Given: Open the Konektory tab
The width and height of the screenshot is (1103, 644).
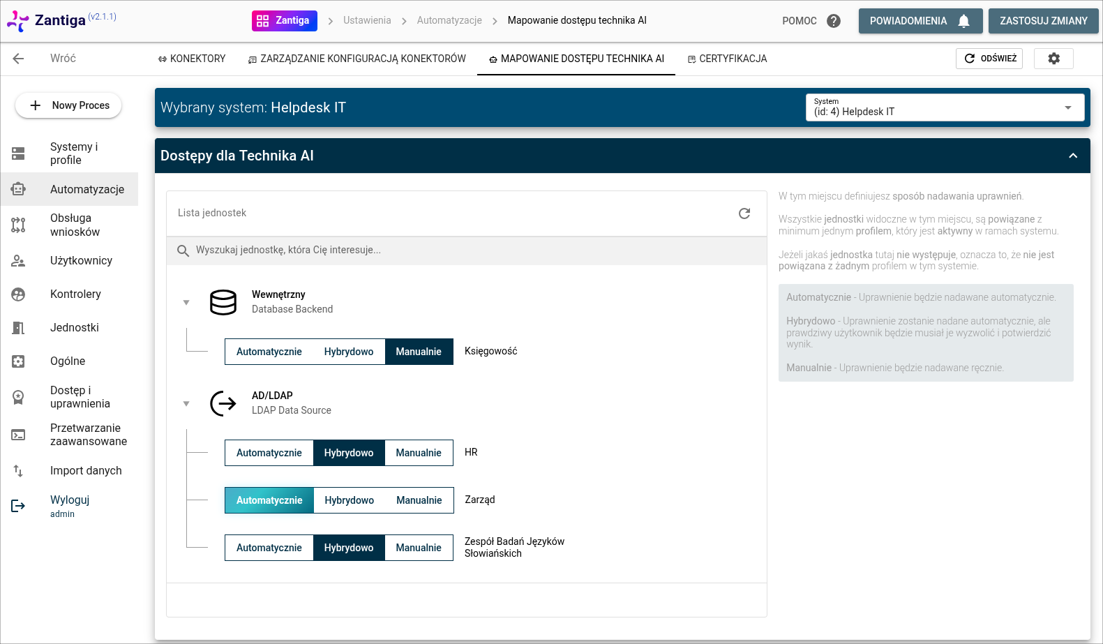Looking at the screenshot, I should (192, 59).
